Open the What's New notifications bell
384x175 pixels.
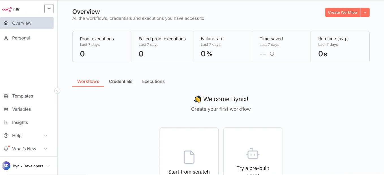tap(6, 148)
